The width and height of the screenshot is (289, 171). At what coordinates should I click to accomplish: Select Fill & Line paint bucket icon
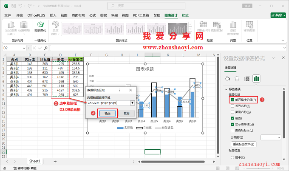pos(227,79)
